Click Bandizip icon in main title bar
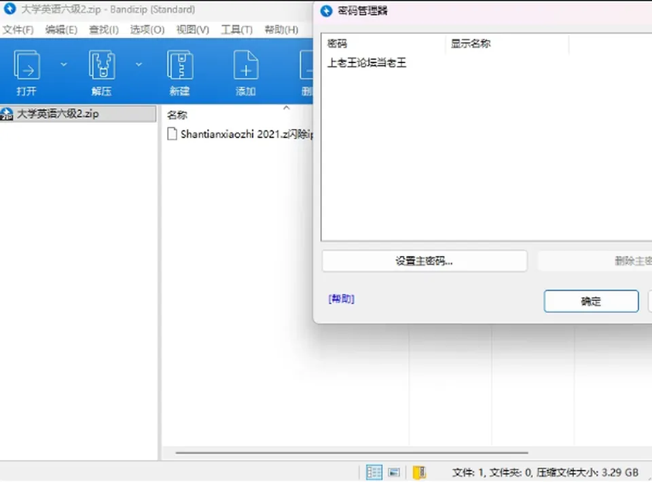This screenshot has height=482, width=652. pos(10,9)
